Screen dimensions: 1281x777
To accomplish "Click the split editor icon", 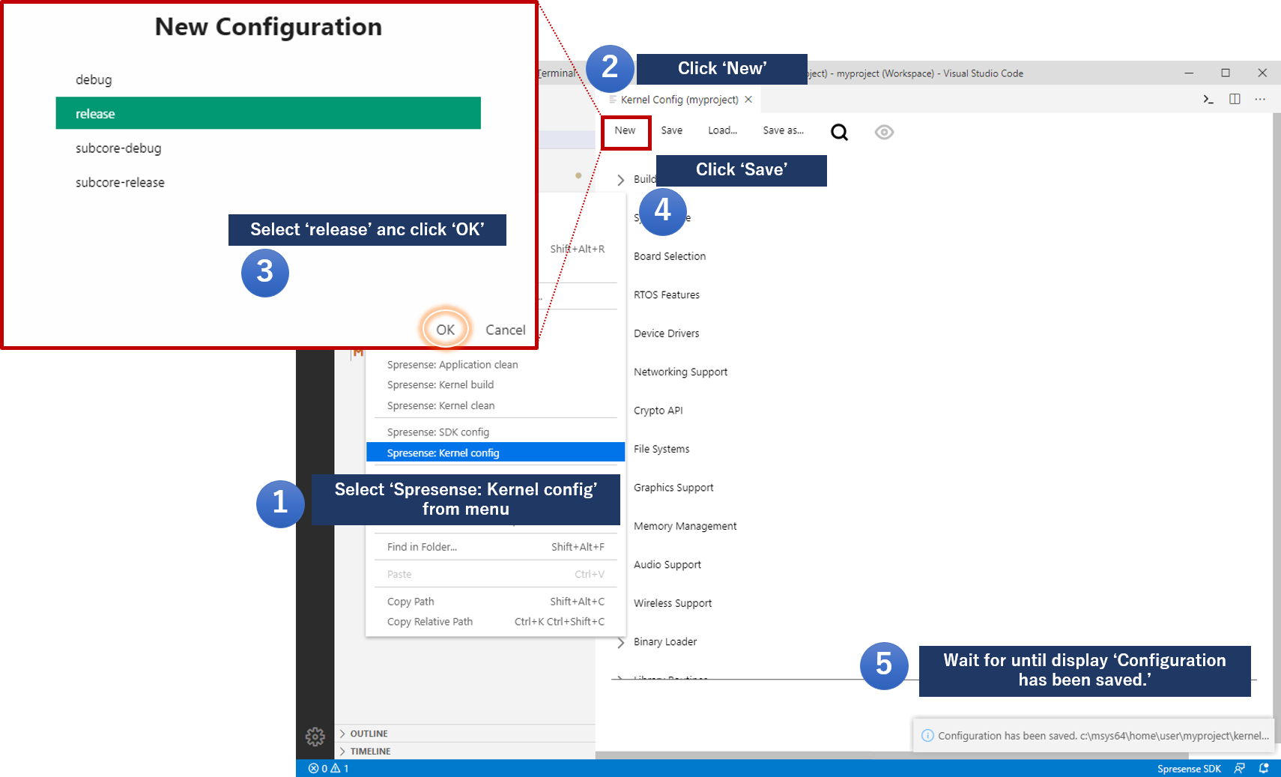I will click(1235, 99).
